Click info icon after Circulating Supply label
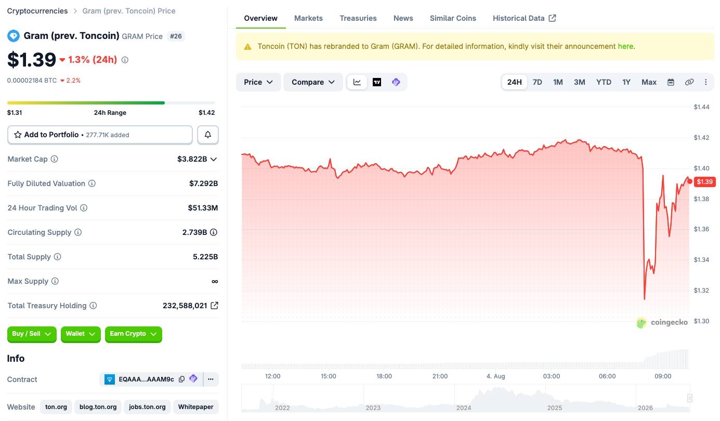The height and width of the screenshot is (421, 720). pyautogui.click(x=78, y=232)
